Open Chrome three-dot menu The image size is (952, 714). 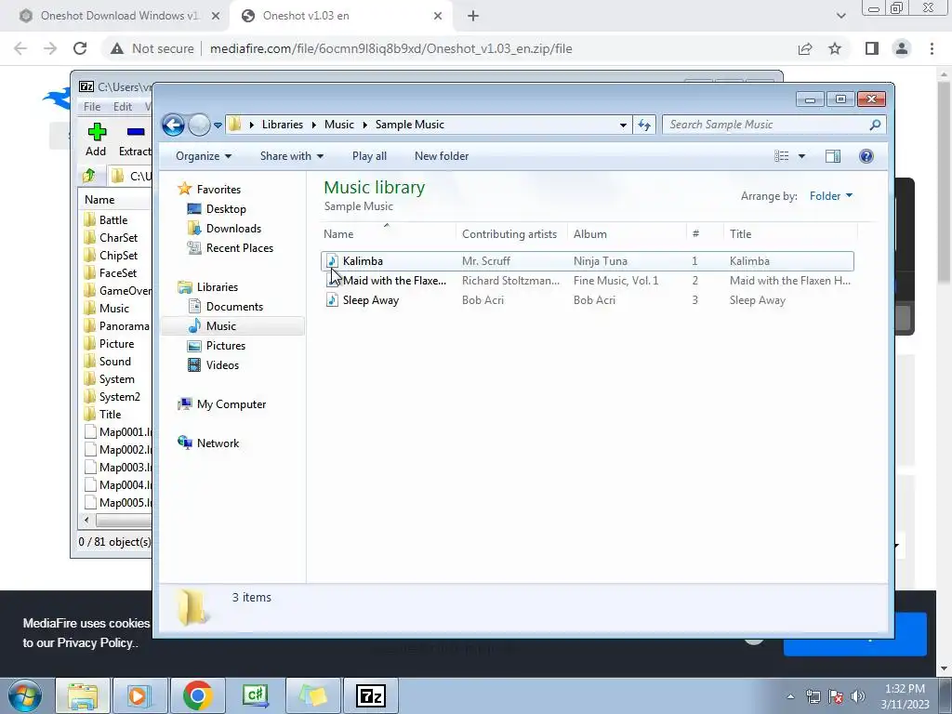pos(932,48)
